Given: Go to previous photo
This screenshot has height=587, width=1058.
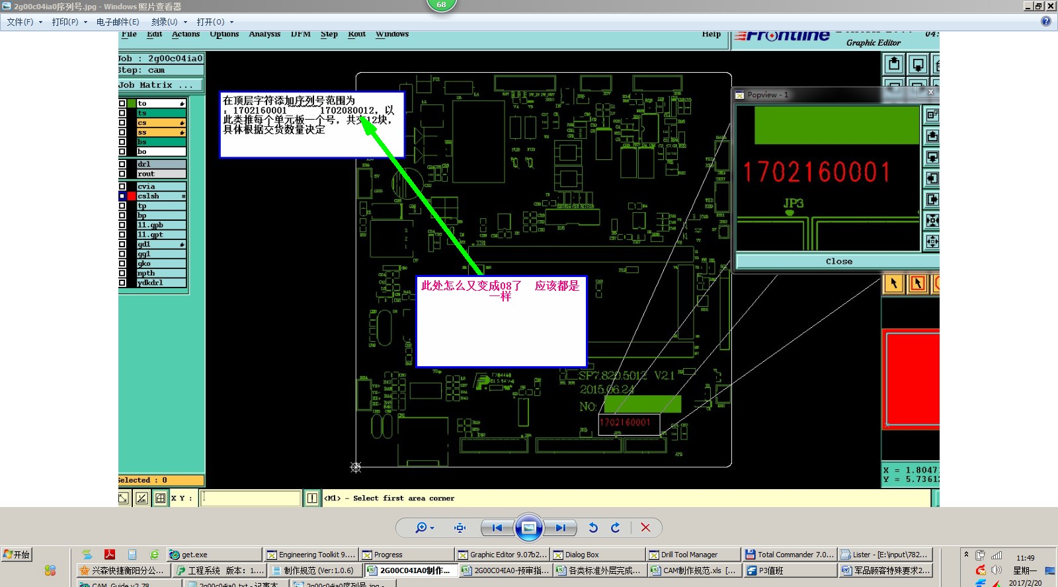Looking at the screenshot, I should pos(497,528).
